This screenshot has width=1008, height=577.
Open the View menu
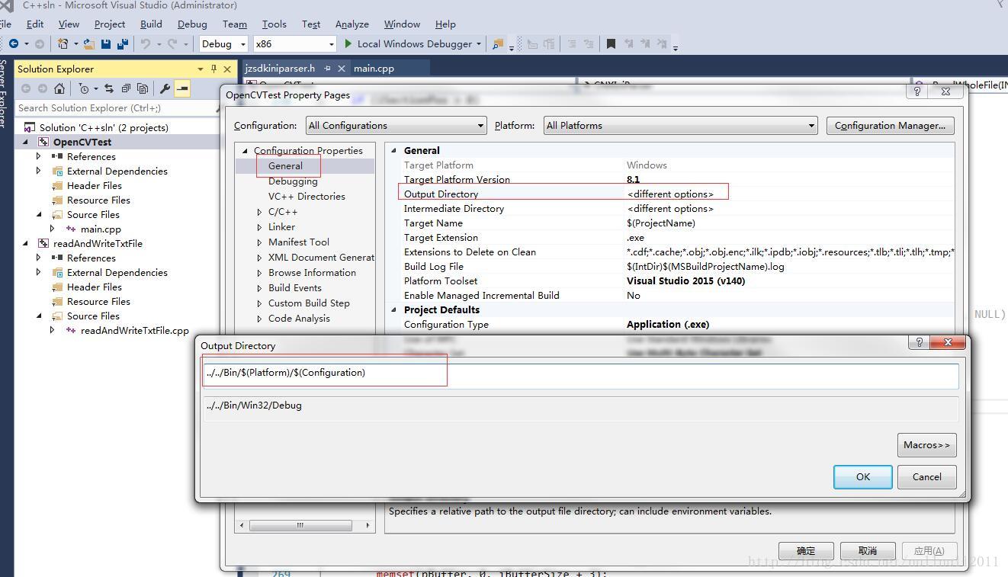coord(69,24)
